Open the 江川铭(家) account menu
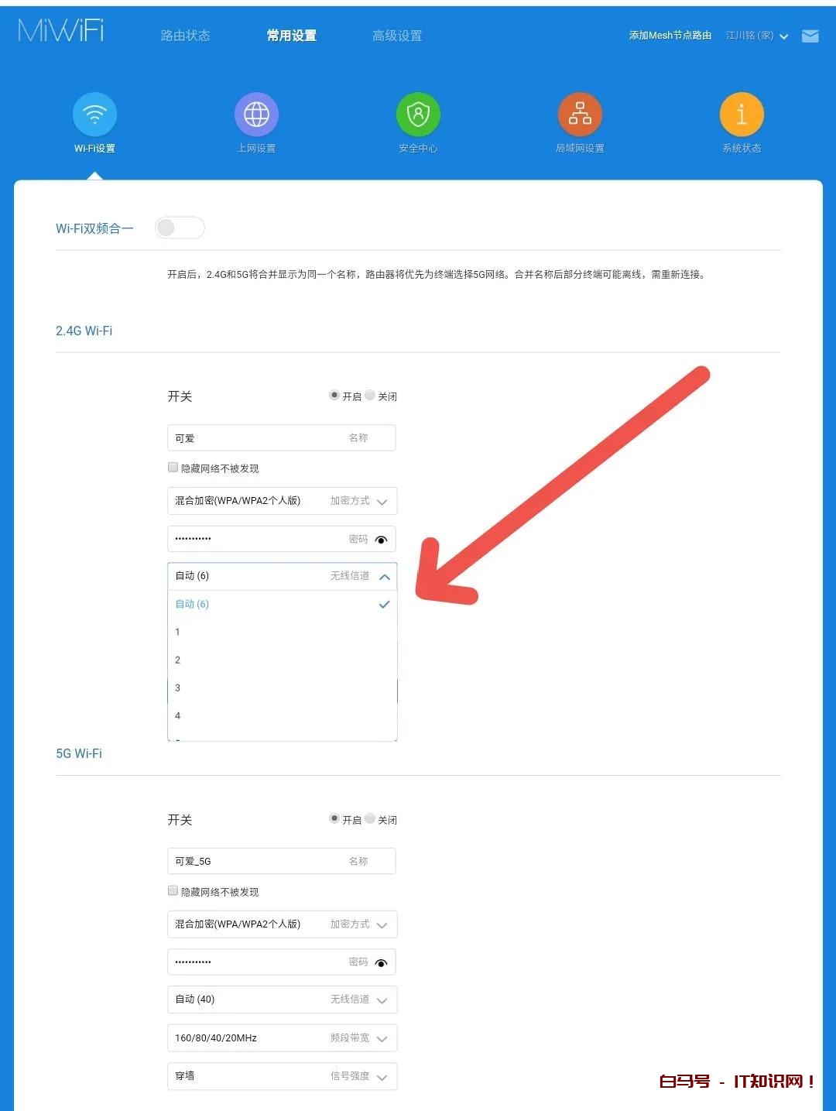The height and width of the screenshot is (1111, 836). coord(752,36)
